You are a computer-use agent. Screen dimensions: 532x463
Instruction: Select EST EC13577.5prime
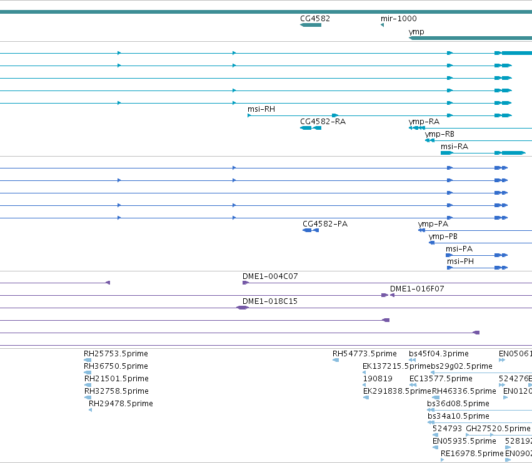(441, 379)
